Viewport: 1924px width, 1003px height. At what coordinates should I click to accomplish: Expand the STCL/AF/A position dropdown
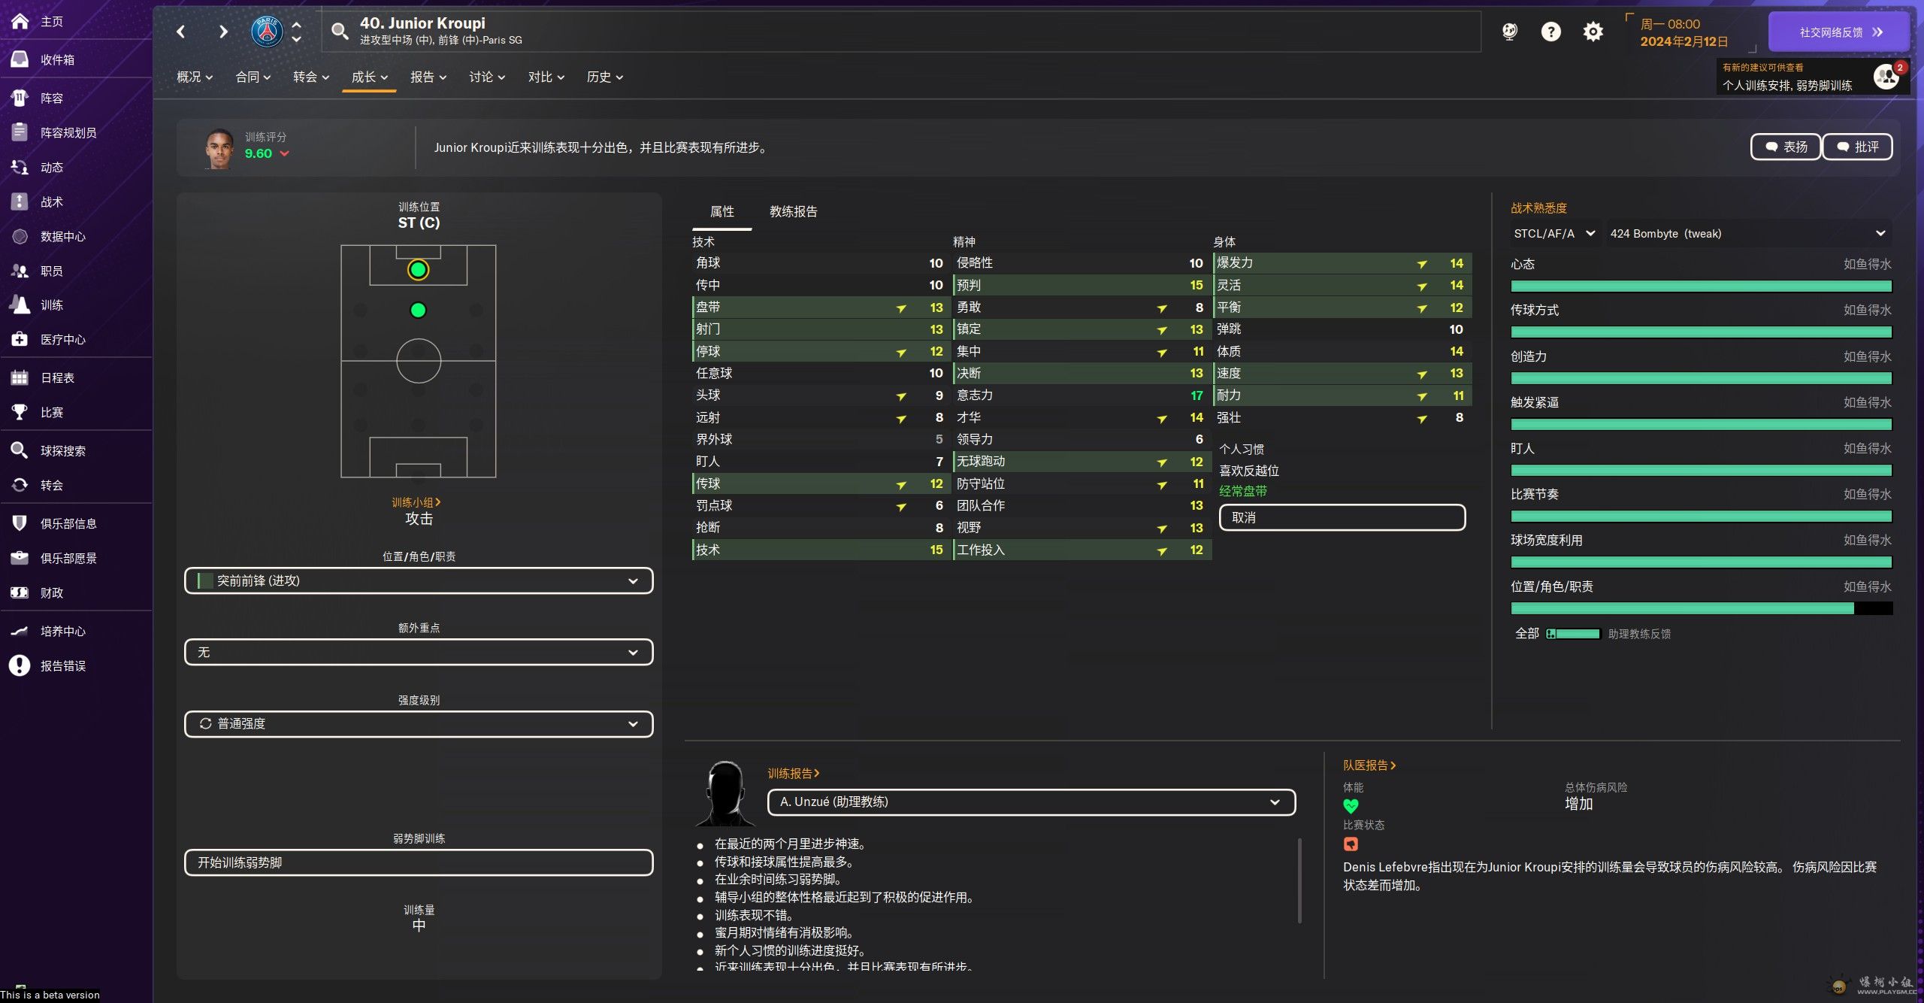(x=1554, y=234)
